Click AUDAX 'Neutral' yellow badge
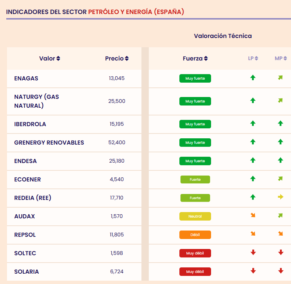Image resolution: width=291 pixels, height=284 pixels. pyautogui.click(x=195, y=217)
